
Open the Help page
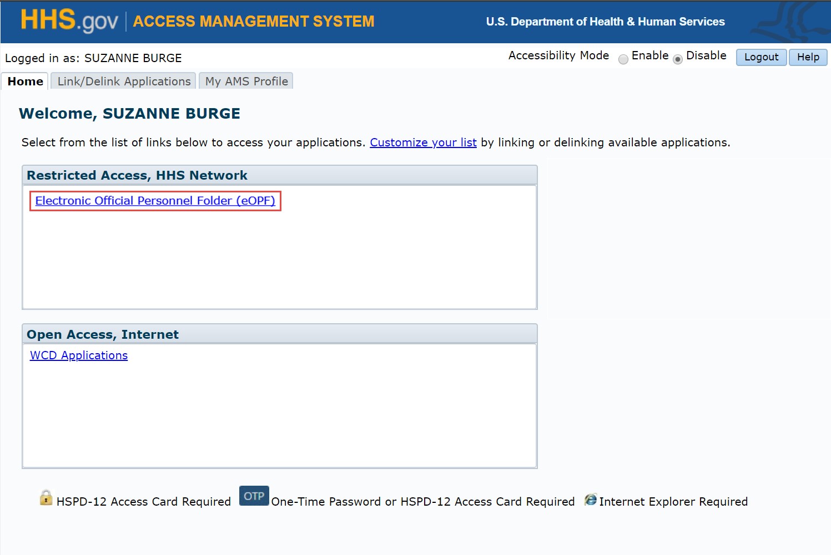coord(808,57)
